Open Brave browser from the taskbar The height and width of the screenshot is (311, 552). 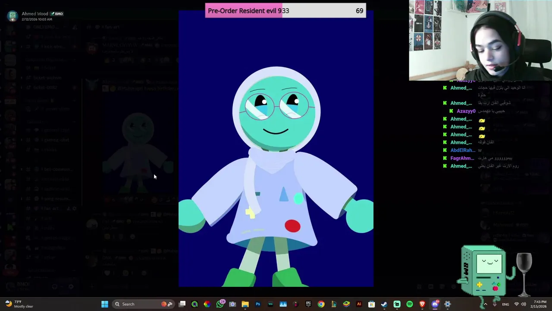click(422, 304)
